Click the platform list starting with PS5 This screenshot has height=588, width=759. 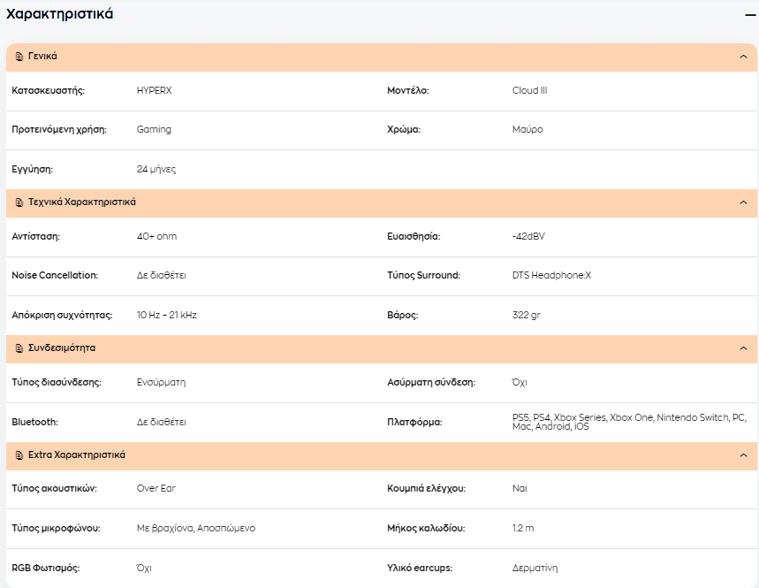coord(629,422)
